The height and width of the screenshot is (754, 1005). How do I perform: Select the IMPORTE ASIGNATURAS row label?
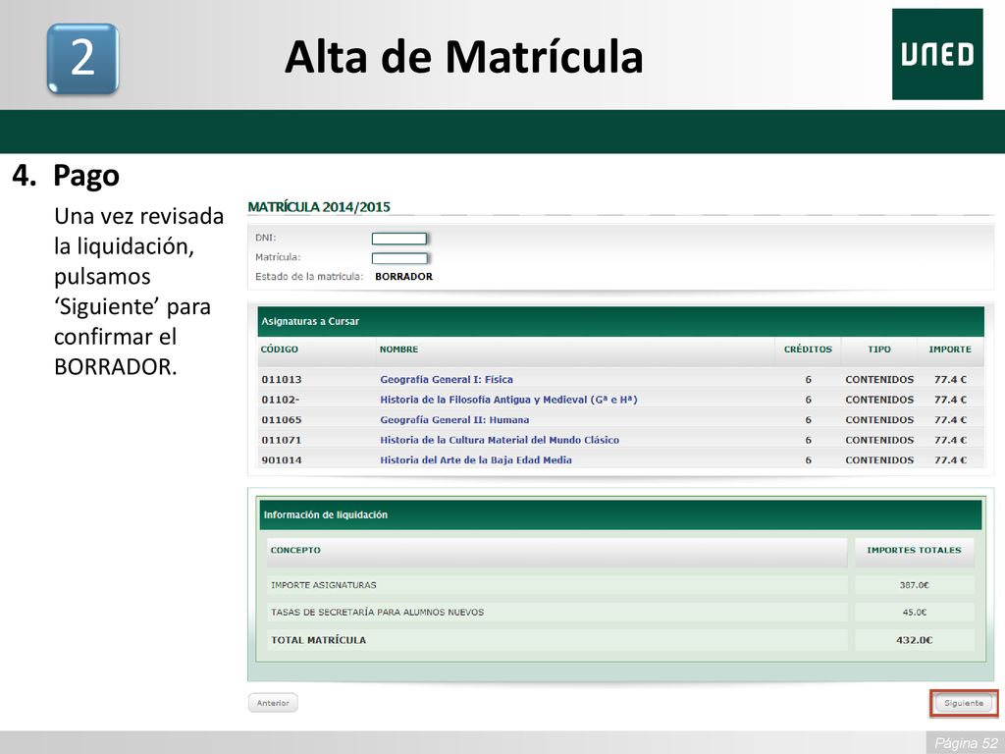[324, 585]
